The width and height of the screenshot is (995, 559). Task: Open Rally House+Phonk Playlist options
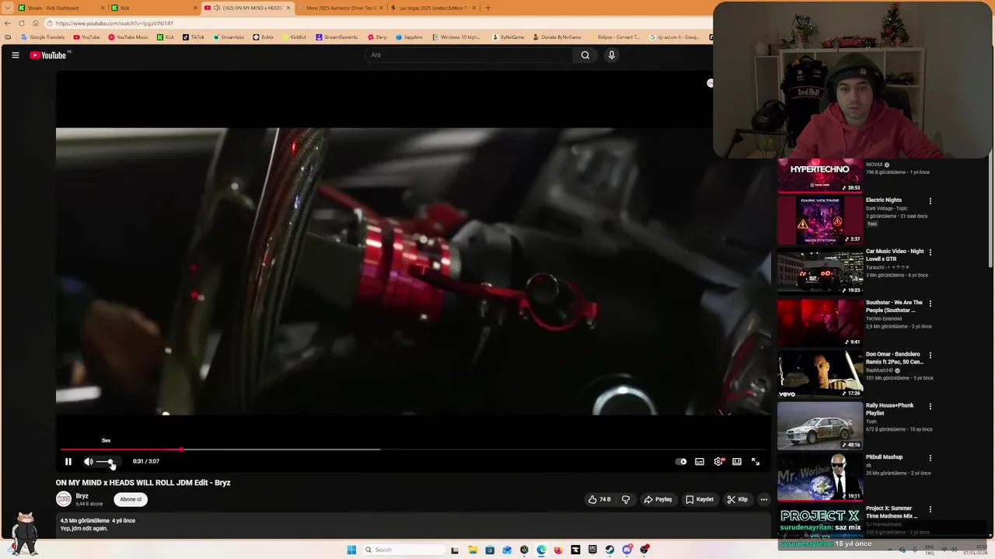click(x=930, y=406)
